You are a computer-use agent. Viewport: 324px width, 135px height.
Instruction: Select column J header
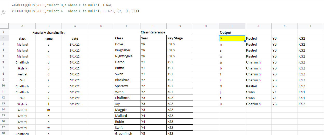[258, 26]
